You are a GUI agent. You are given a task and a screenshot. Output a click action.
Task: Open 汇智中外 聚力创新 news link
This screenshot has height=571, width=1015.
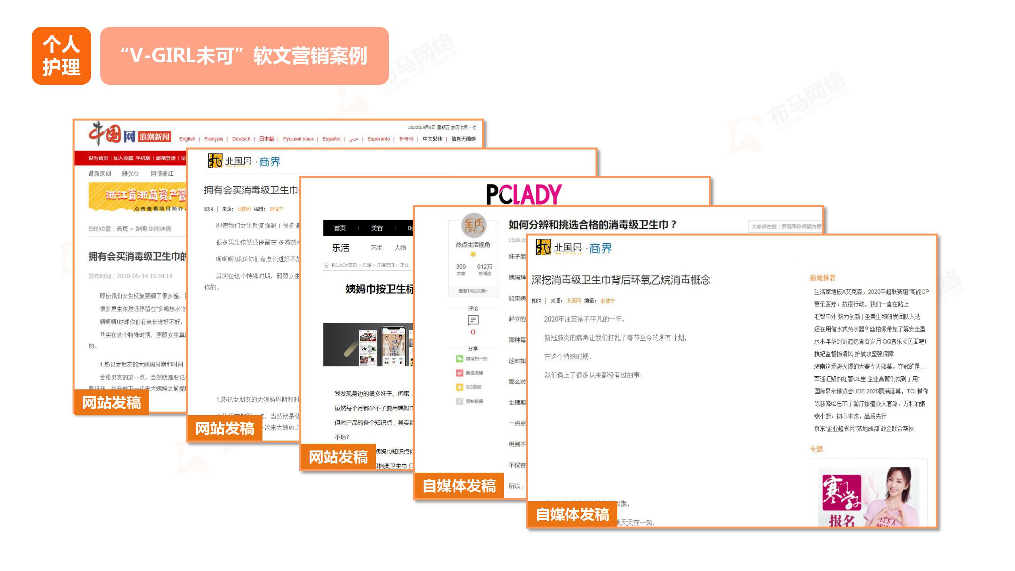867,316
